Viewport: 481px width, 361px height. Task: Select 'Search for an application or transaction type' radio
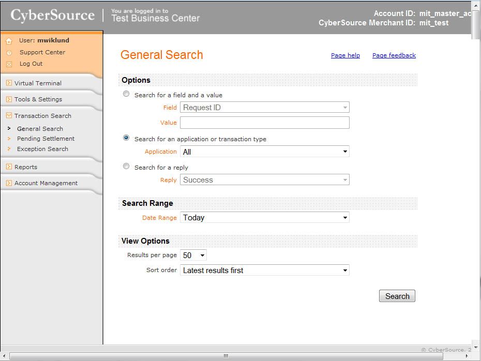(x=126, y=138)
